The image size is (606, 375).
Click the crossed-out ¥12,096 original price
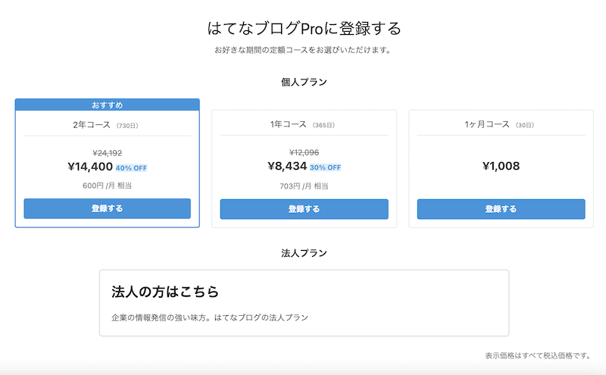[x=304, y=152]
